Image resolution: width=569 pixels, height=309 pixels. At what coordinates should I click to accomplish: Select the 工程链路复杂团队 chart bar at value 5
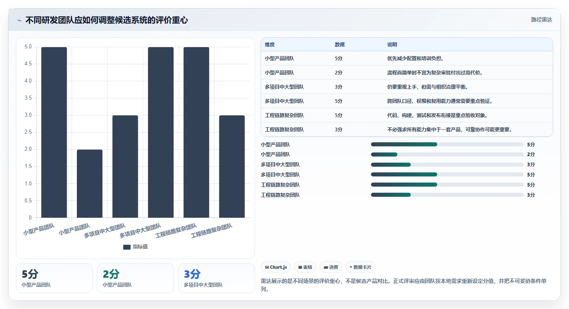196,132
